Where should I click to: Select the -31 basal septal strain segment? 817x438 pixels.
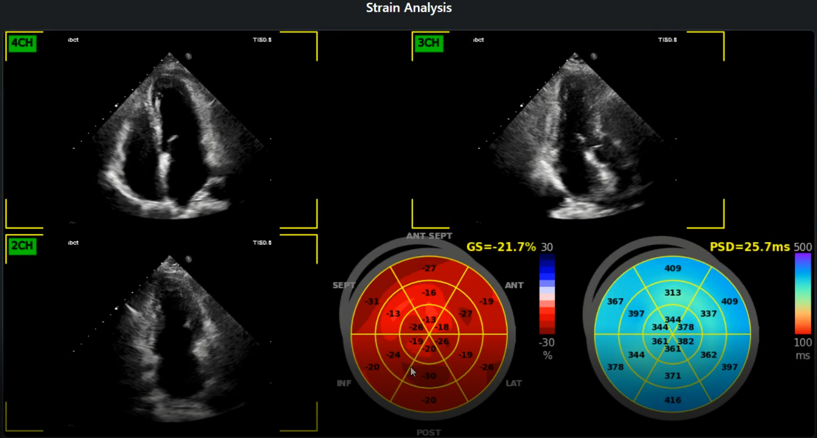372,302
